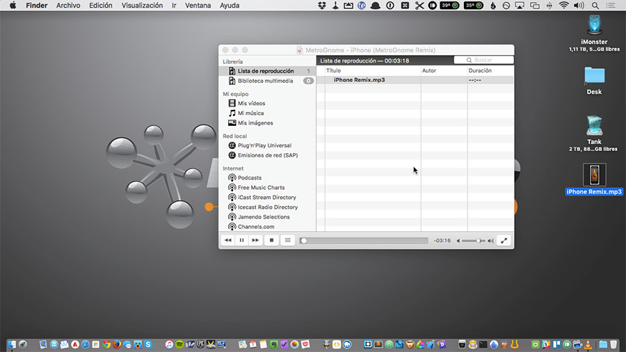Open the Apple menu
The width and height of the screenshot is (626, 352).
tap(13, 6)
